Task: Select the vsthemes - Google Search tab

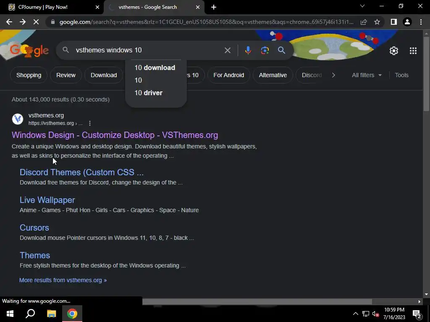Action: [x=154, y=7]
